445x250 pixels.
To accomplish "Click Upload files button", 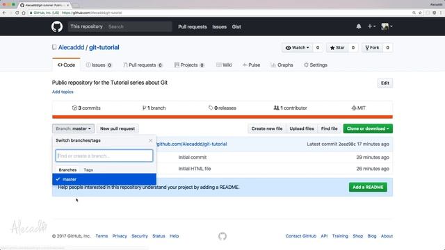I will (302, 128).
